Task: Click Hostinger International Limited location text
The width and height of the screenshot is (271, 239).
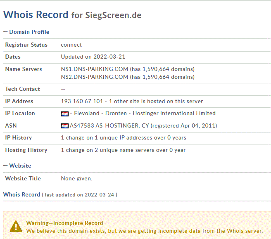Action: 174,113
